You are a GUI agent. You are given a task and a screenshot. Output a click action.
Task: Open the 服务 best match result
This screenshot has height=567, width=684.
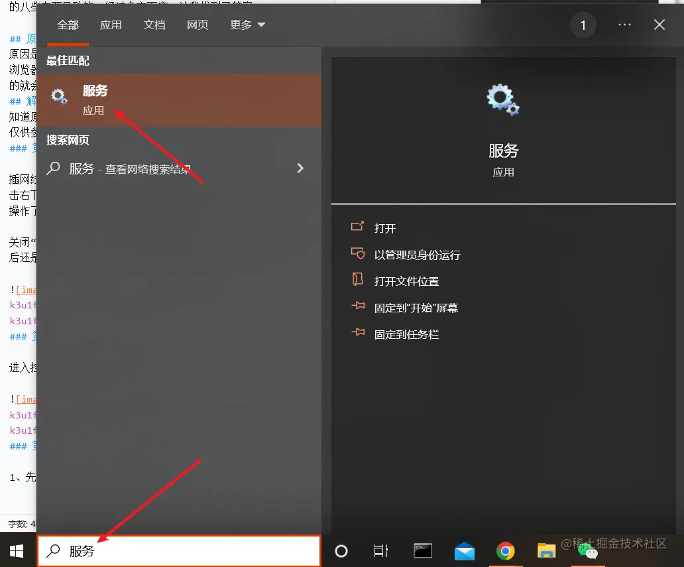[179, 100]
